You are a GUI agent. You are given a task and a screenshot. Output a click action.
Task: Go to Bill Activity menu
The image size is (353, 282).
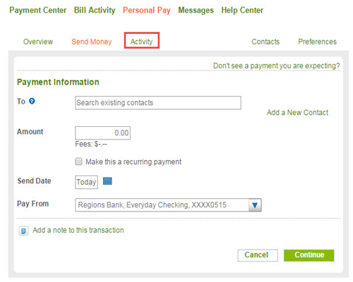click(95, 11)
